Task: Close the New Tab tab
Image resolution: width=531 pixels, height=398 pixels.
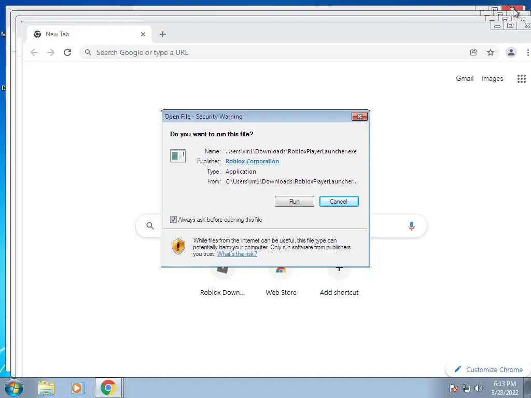Action: 143,34
